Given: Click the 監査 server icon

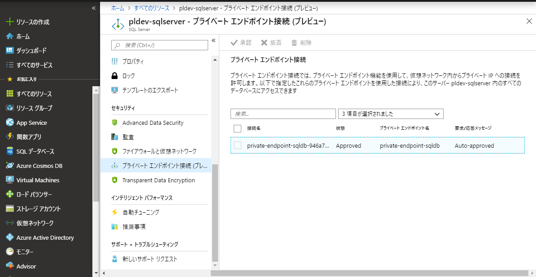Looking at the screenshot, I should pyautogui.click(x=115, y=137).
